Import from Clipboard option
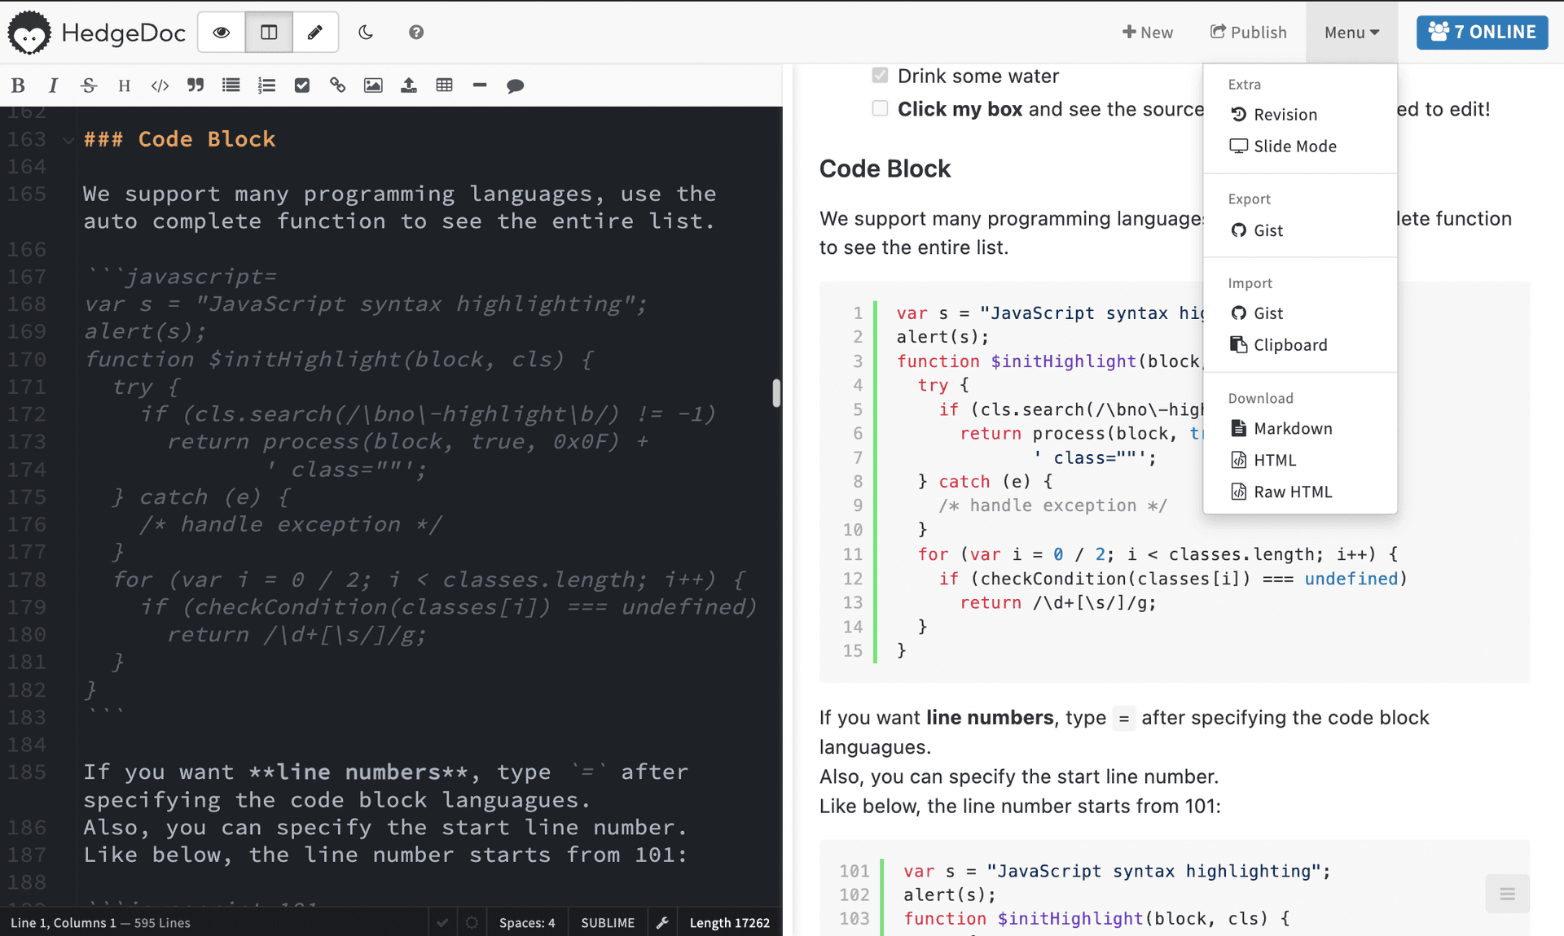Viewport: 1564px width, 936px height. coord(1291,344)
